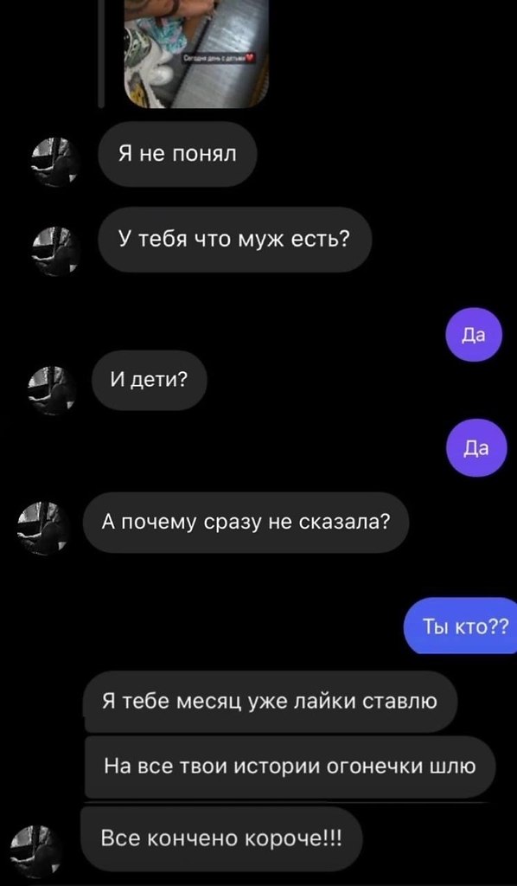The width and height of the screenshot is (517, 886).
Task: Tap "На все твои истории огонечки шлю" message
Action: pos(290,767)
